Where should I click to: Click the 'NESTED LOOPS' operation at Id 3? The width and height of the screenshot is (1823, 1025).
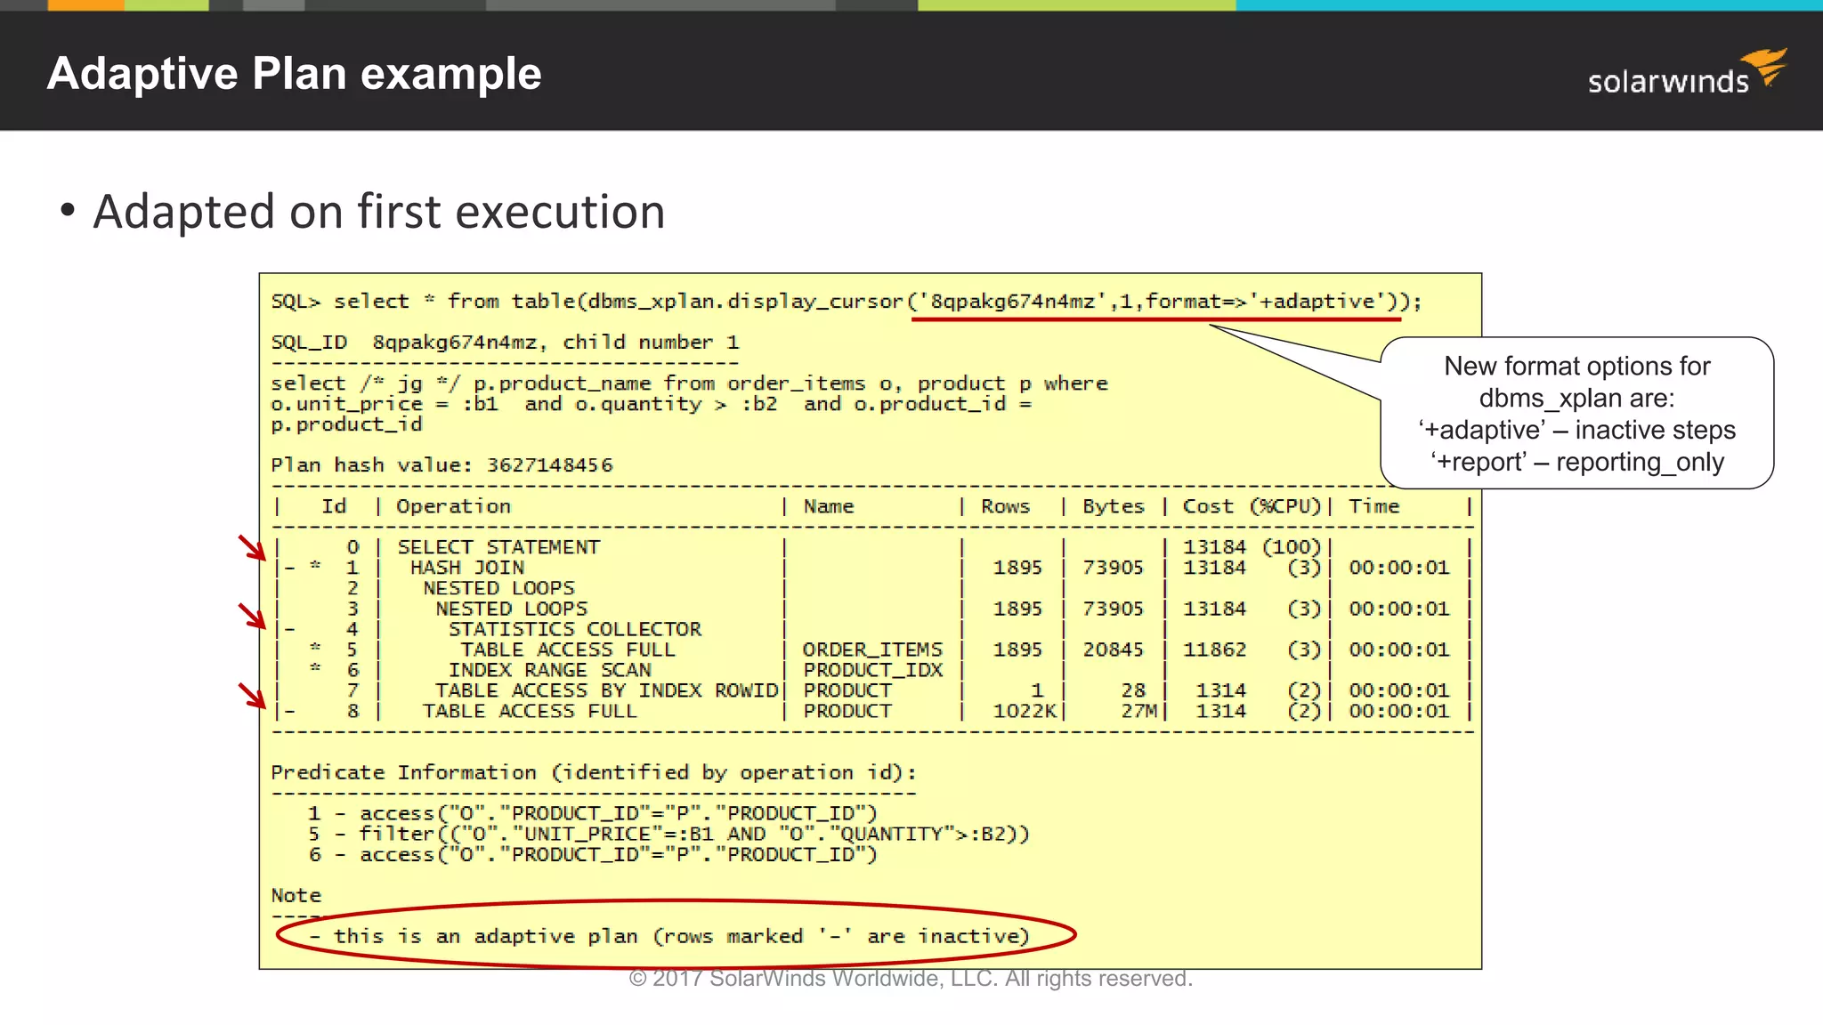pyautogui.click(x=511, y=609)
